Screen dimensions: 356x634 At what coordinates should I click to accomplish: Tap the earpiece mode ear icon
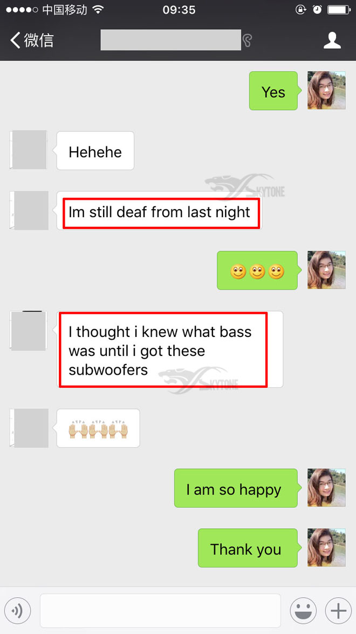tap(247, 41)
